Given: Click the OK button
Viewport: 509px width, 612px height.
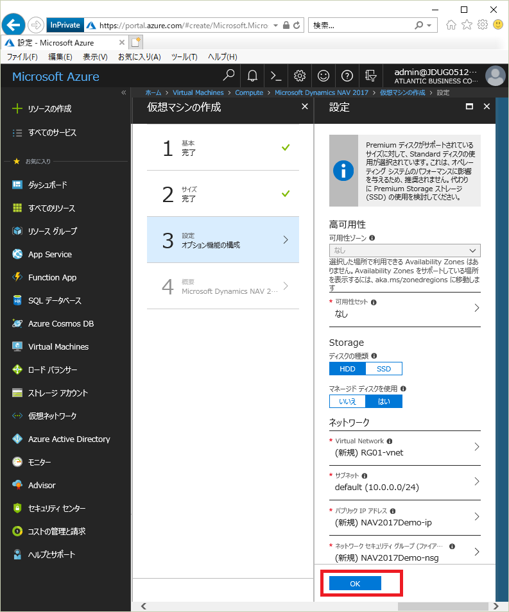Looking at the screenshot, I should [355, 583].
